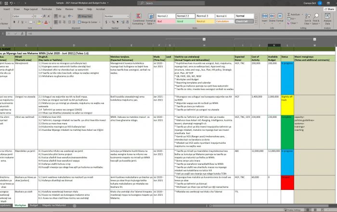Open AutoSum dropdown arrow
Screen dimensions: 337x212
(302, 14)
